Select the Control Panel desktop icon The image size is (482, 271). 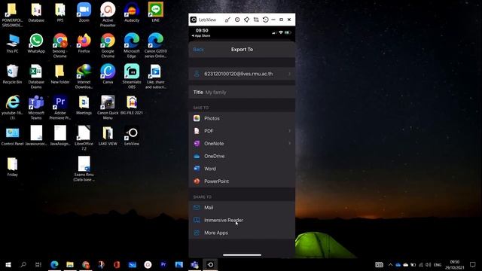12,135
